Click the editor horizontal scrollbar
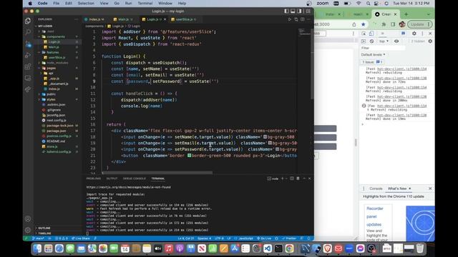 (x=157, y=173)
